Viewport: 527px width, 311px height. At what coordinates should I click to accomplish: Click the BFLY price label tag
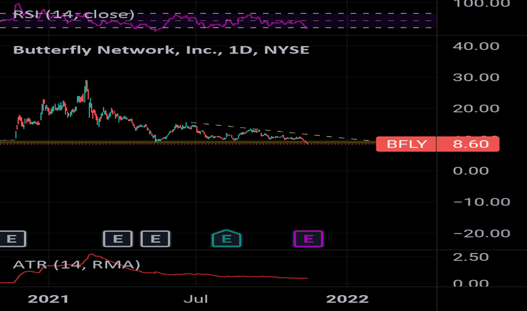click(406, 144)
